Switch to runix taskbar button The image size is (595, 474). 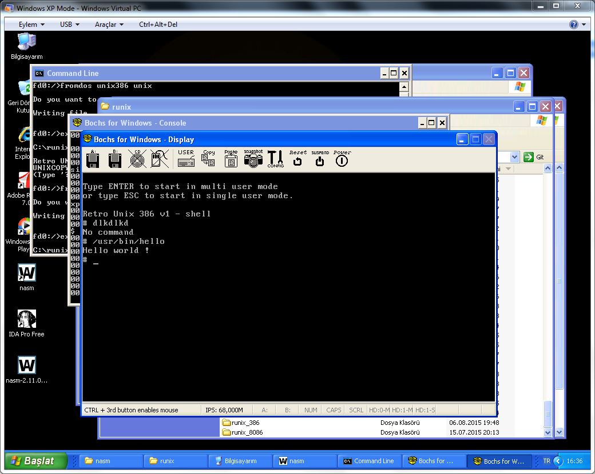pyautogui.click(x=175, y=461)
